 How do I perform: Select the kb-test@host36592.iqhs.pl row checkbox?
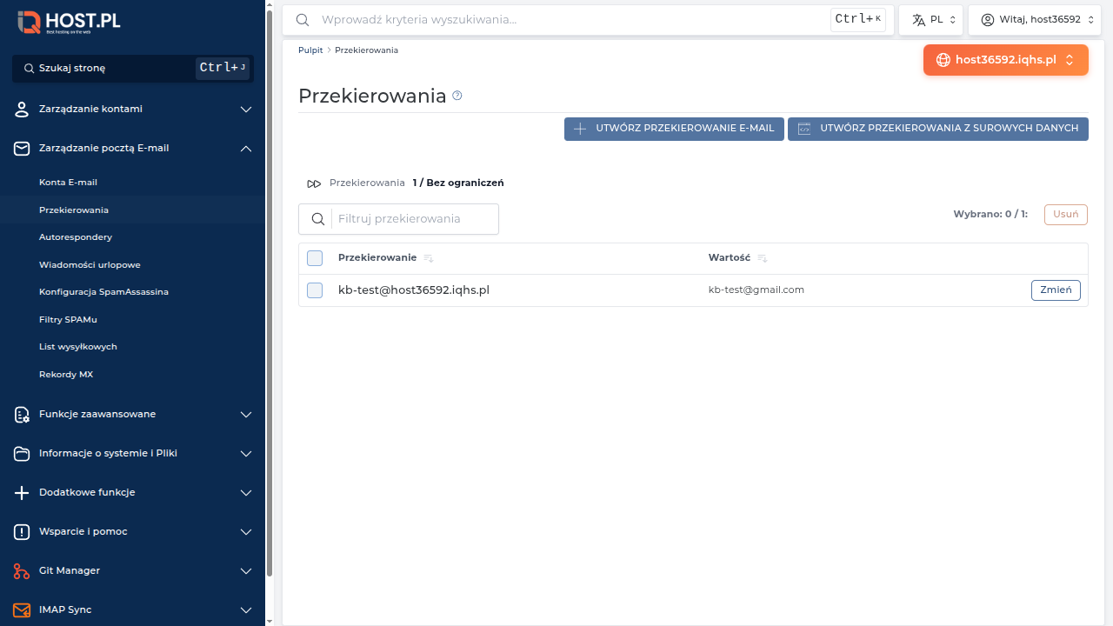[x=315, y=290]
